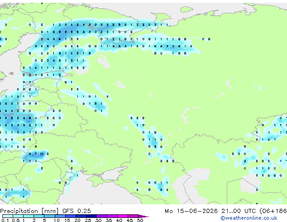The height and width of the screenshot is (222, 287).
Task: Open the weatheronline.co.uk copyright link
Action: 249,218
